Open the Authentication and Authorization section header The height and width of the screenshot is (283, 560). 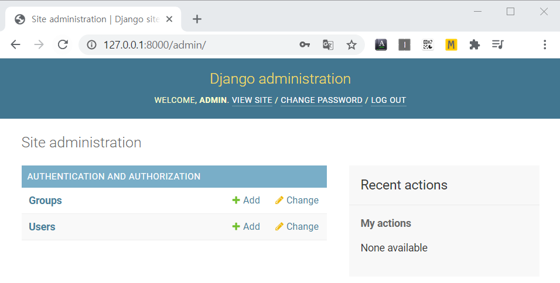tap(114, 177)
